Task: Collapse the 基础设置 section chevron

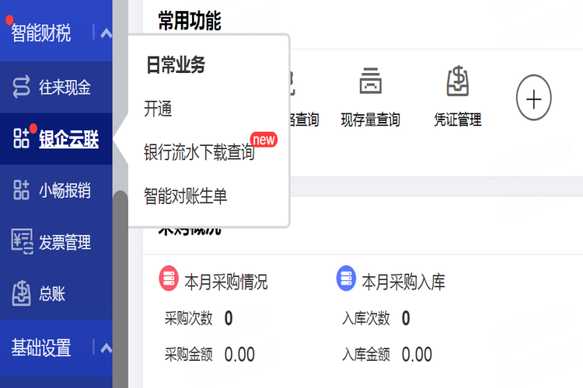Action: pos(106,347)
